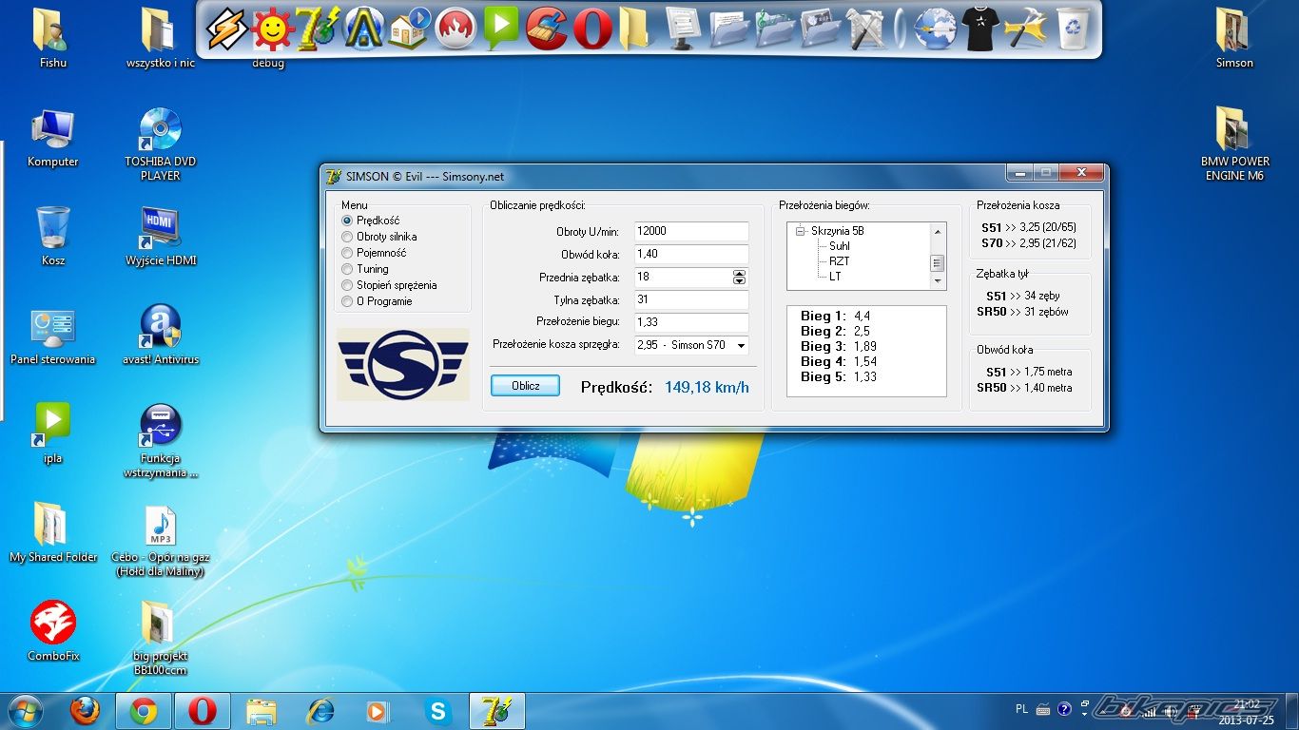Viewport: 1299px width, 730px height.
Task: Open the avast! Antivirus desktop shortcut
Action: (160, 336)
